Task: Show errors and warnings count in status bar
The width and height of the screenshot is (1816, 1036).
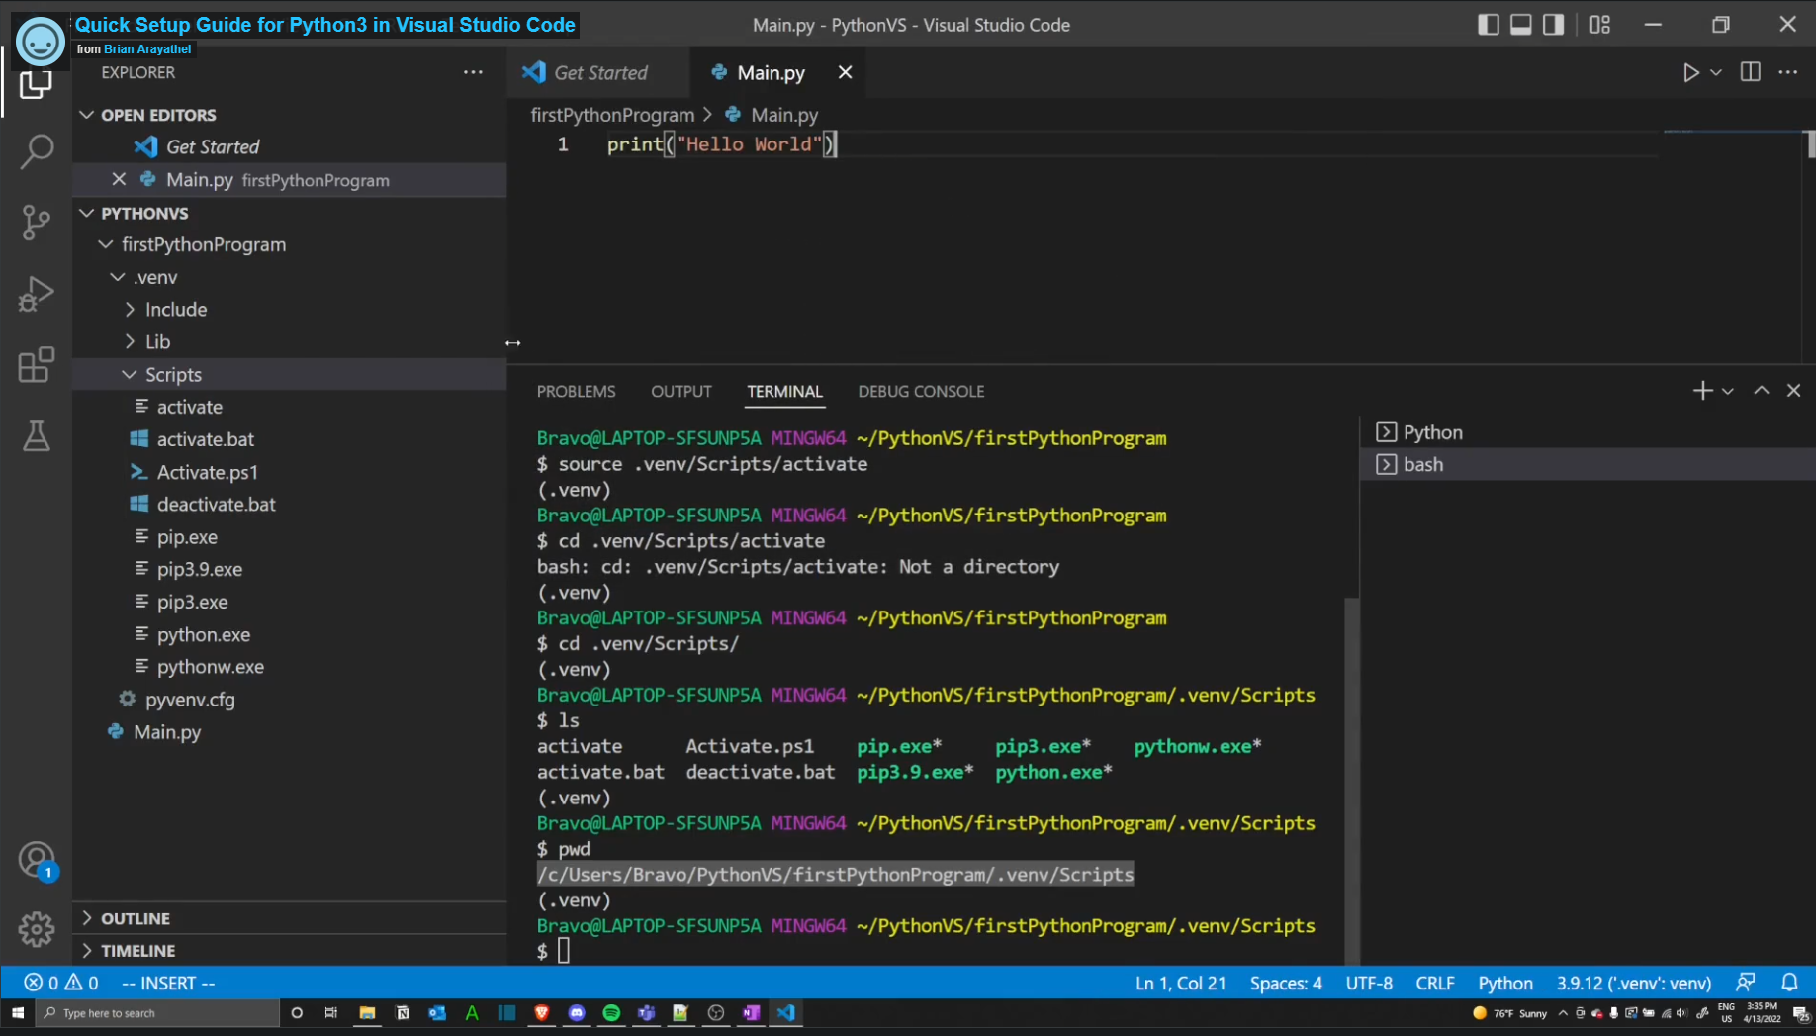Action: [x=61, y=983]
